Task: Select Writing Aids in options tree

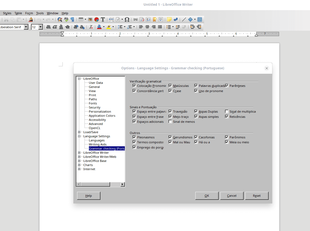Action: click(98, 144)
